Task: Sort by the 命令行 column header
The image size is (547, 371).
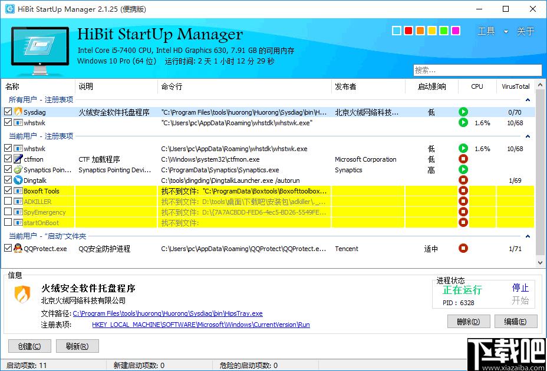Action: (245, 86)
